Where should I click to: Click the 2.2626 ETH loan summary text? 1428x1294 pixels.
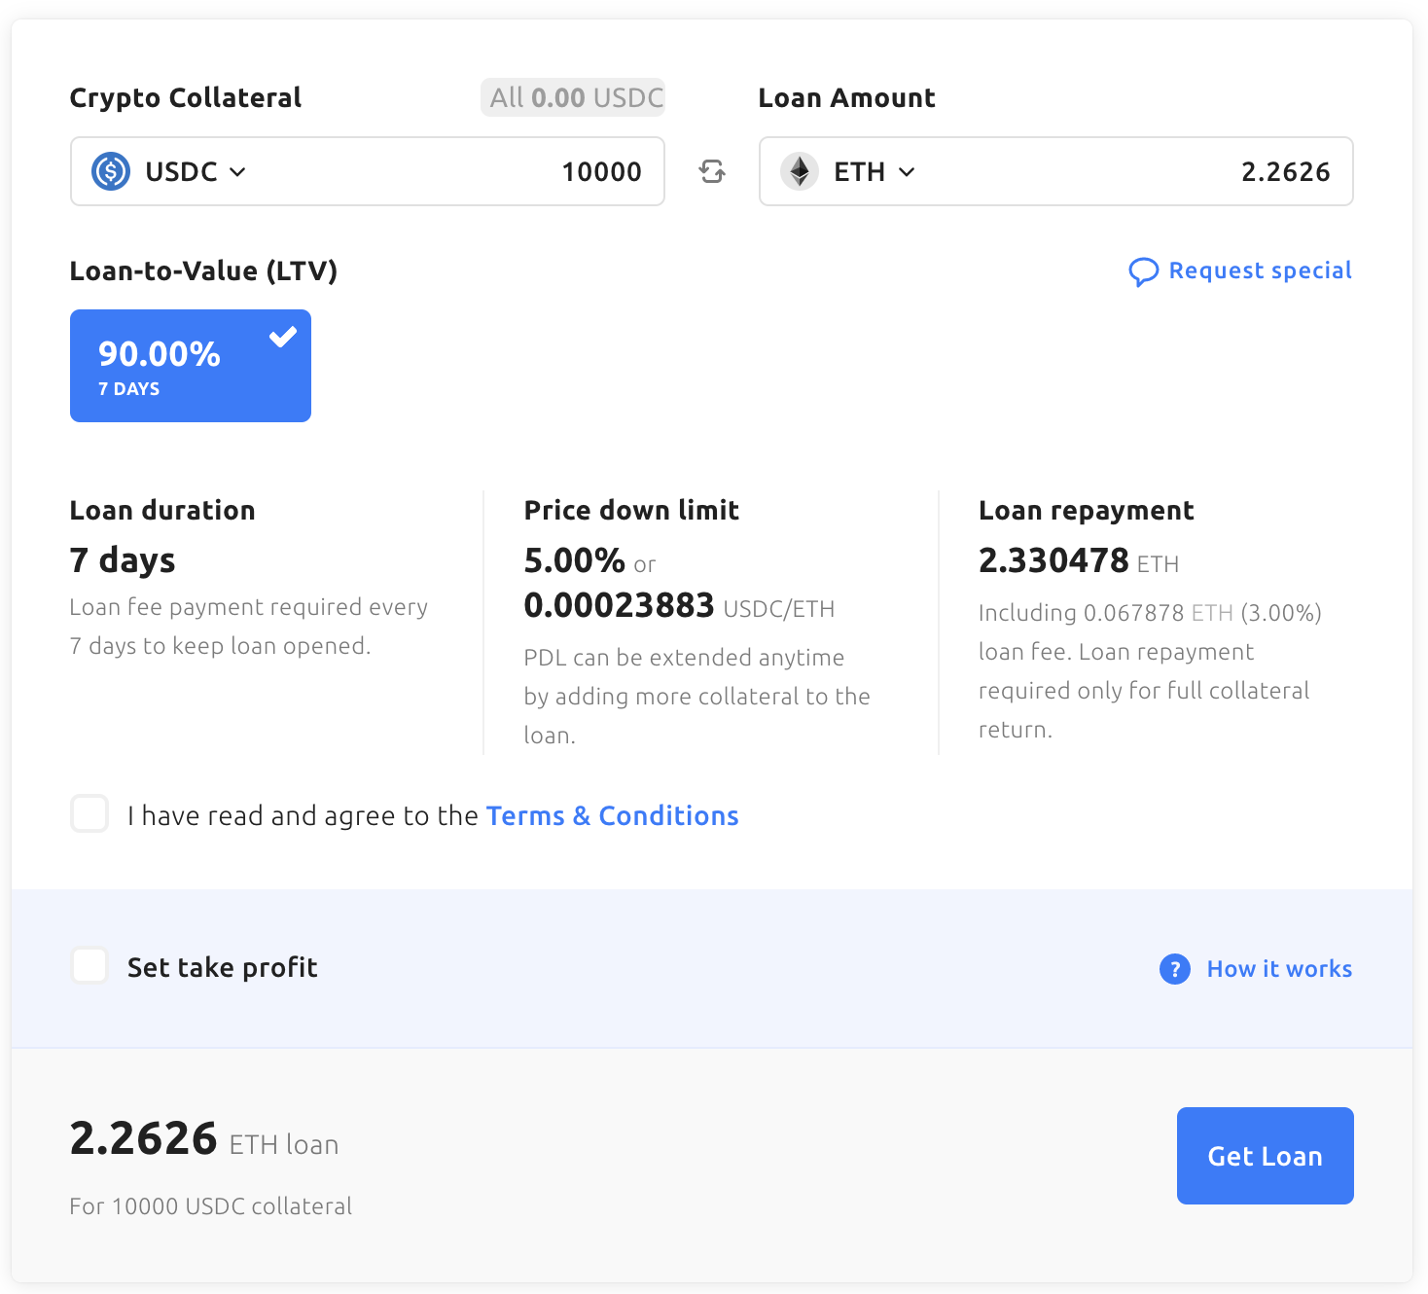click(x=204, y=1138)
